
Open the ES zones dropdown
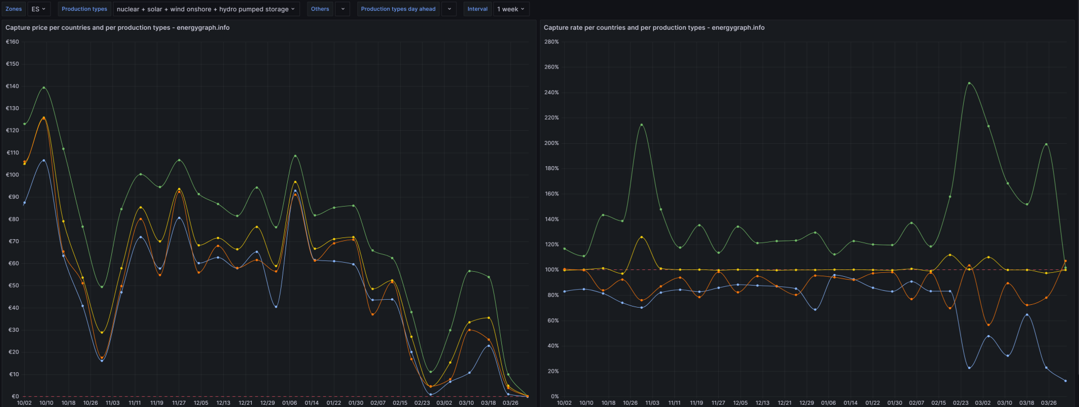pyautogui.click(x=38, y=9)
